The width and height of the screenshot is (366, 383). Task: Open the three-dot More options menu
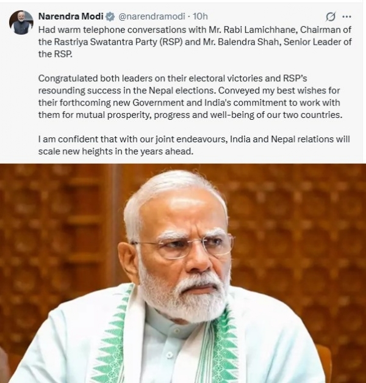(x=347, y=16)
